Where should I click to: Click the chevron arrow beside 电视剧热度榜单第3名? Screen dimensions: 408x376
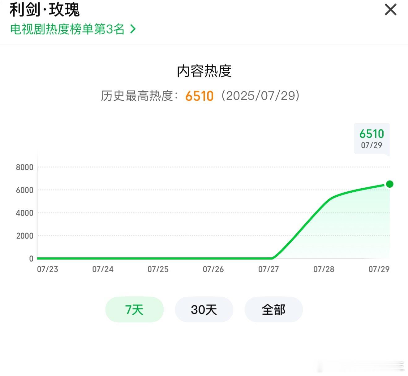pos(133,29)
